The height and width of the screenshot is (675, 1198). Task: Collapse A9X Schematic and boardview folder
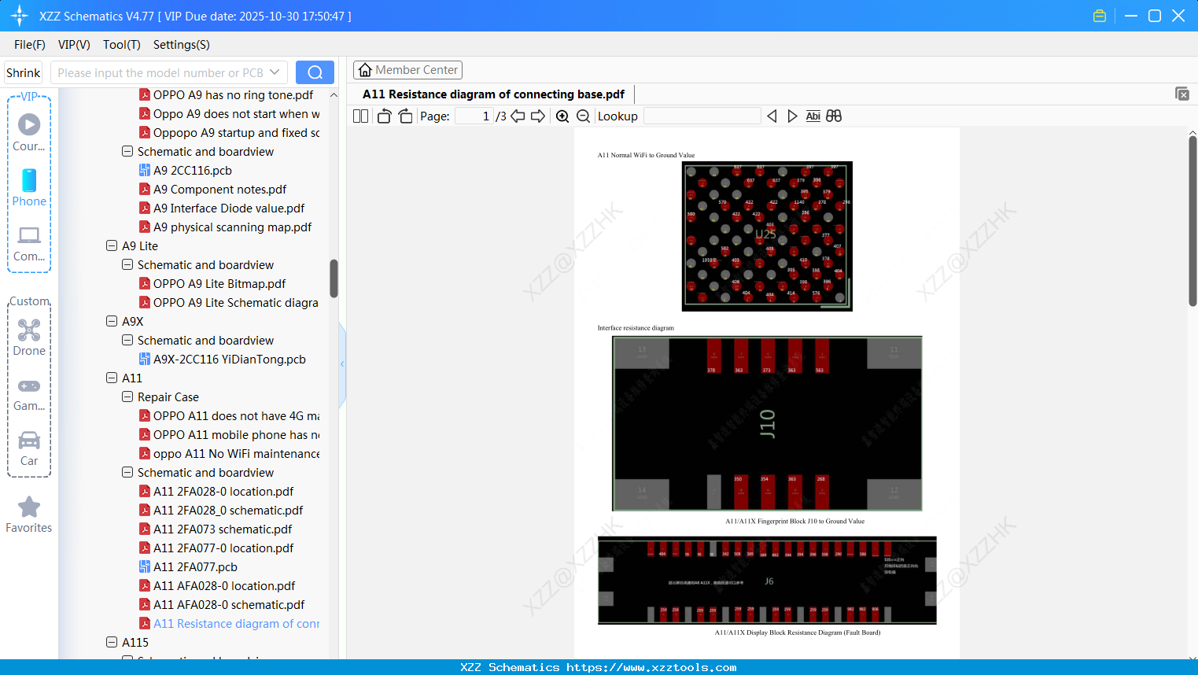click(127, 340)
